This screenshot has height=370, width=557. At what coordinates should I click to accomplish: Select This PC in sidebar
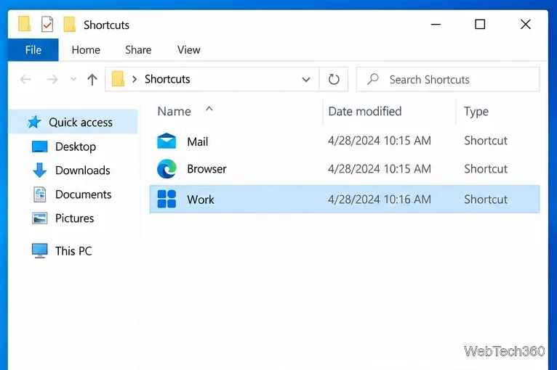point(73,251)
